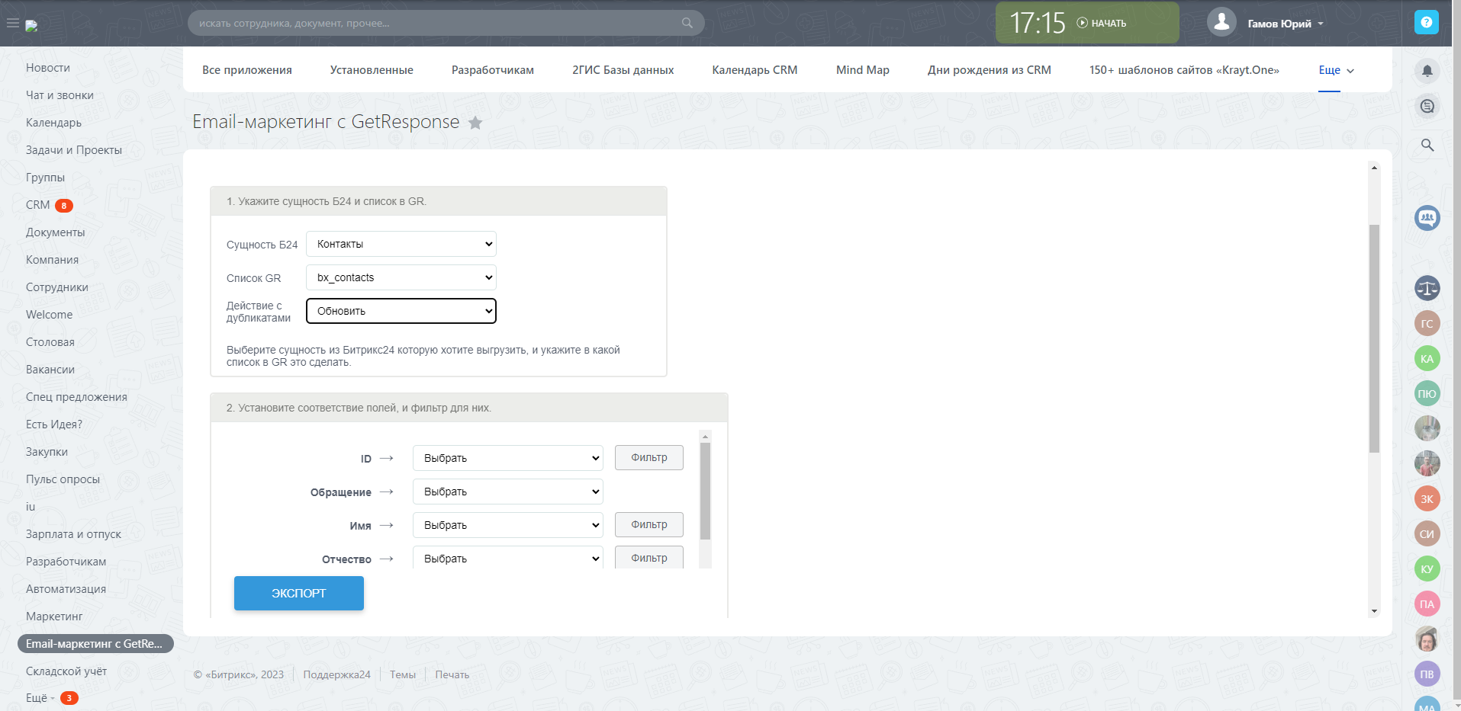This screenshot has height=711, width=1461.
Task: Start the workday timer with НАЧАТЬ
Action: click(x=1102, y=23)
